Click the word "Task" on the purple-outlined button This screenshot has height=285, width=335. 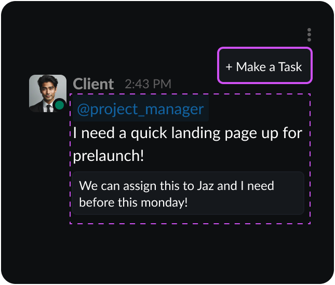click(x=290, y=67)
